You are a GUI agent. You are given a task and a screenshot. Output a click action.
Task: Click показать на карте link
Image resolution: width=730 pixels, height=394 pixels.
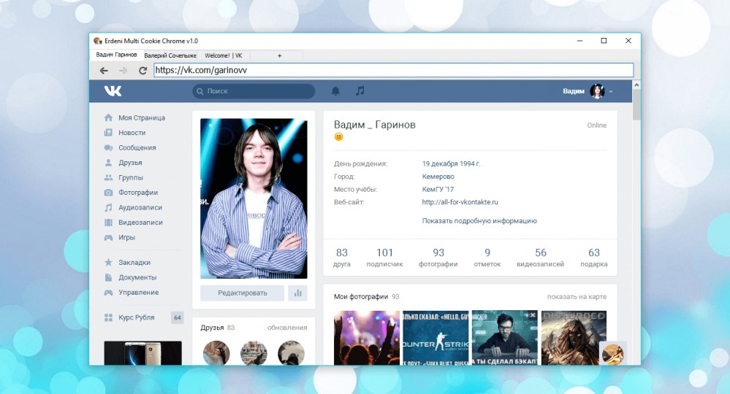coord(577,297)
